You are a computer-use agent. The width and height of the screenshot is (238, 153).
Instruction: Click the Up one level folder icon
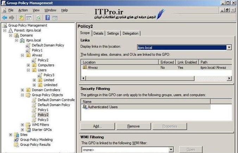coord(21,17)
